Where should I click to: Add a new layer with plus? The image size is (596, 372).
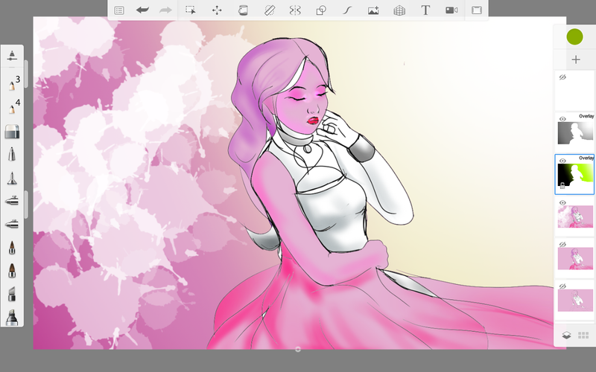click(576, 60)
